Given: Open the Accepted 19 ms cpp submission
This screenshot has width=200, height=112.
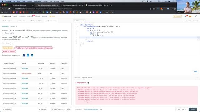Looking at the screenshot, I should 25,68.
